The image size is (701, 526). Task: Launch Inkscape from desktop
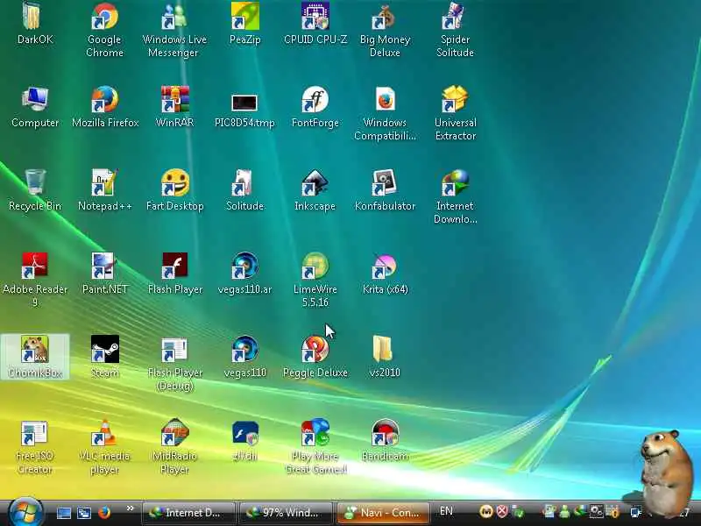315,182
